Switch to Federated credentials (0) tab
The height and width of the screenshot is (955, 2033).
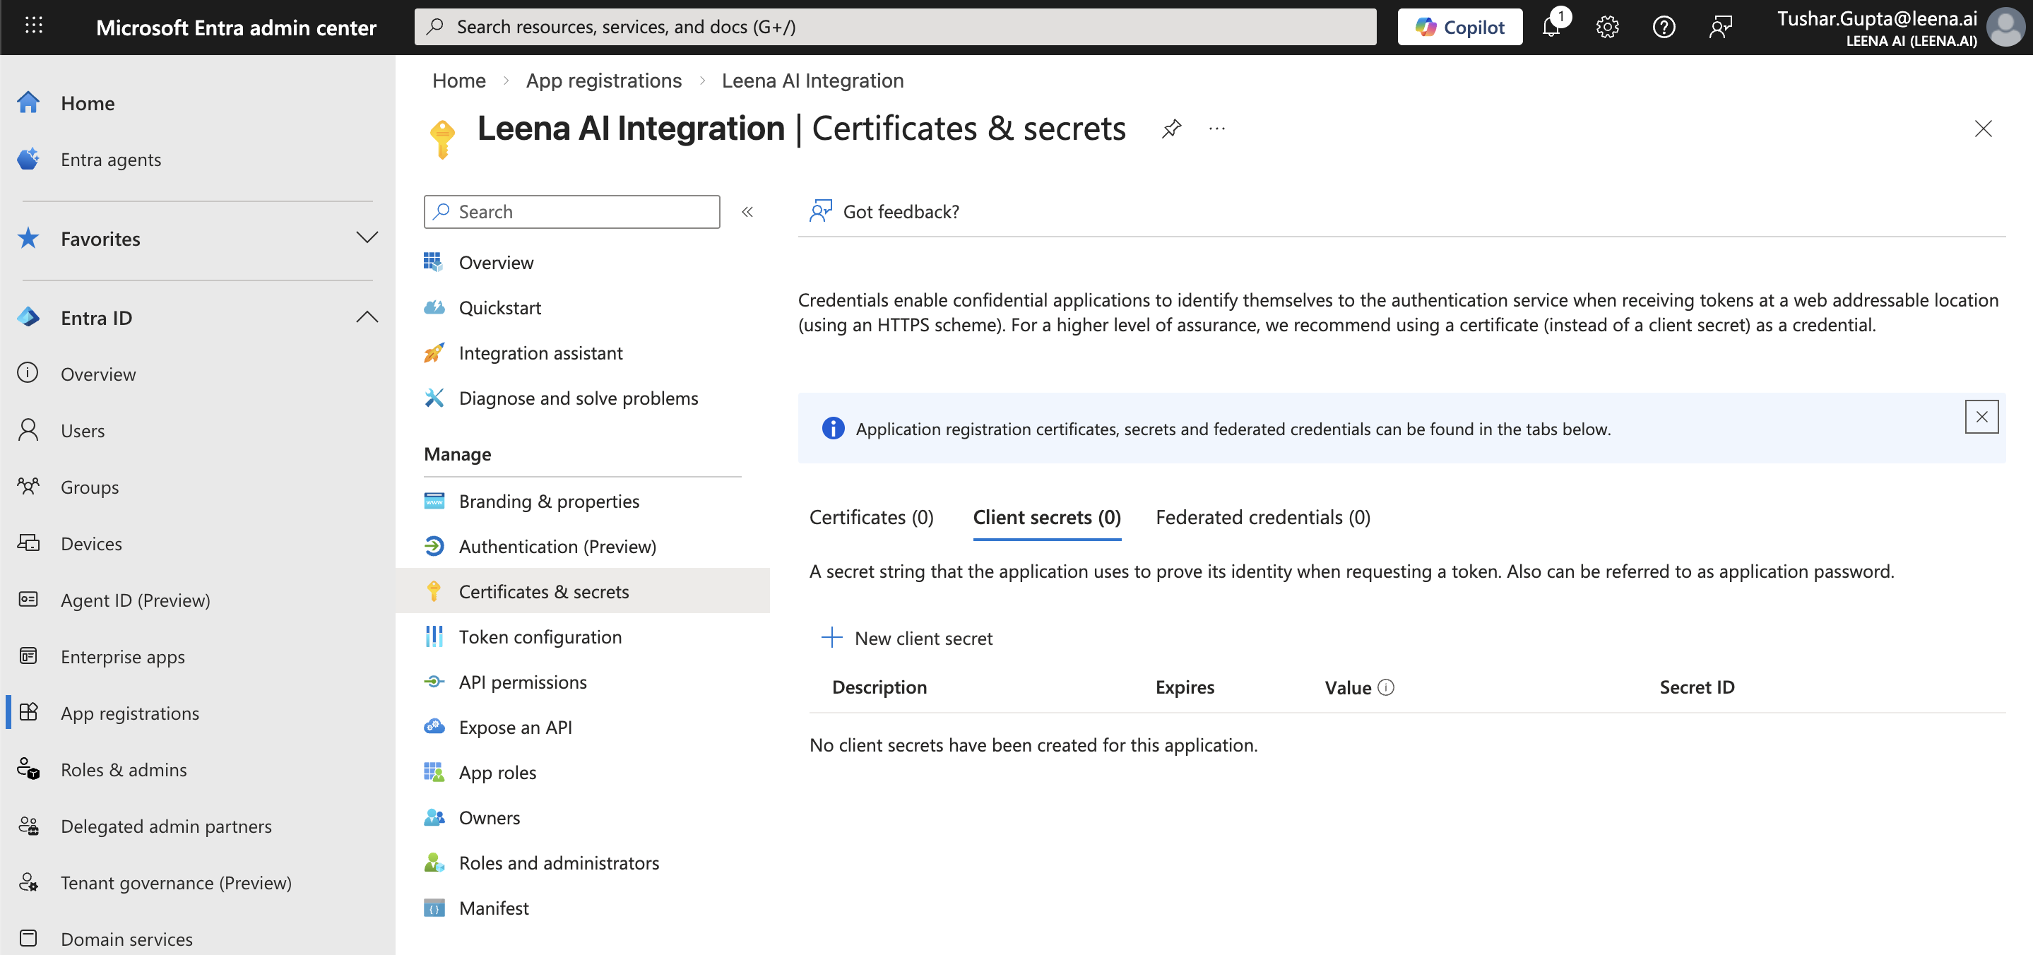tap(1262, 518)
